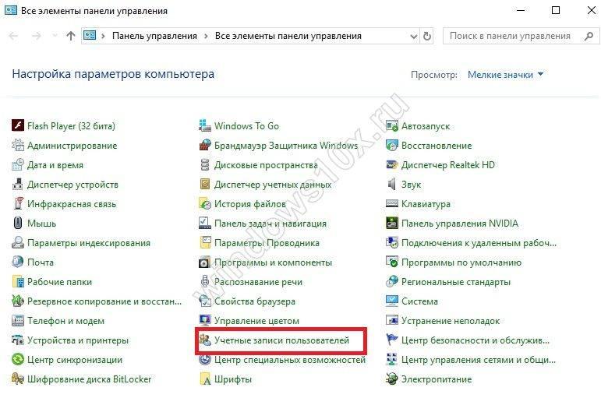Open Параметры Проводника link
601x398 pixels.
coord(267,243)
